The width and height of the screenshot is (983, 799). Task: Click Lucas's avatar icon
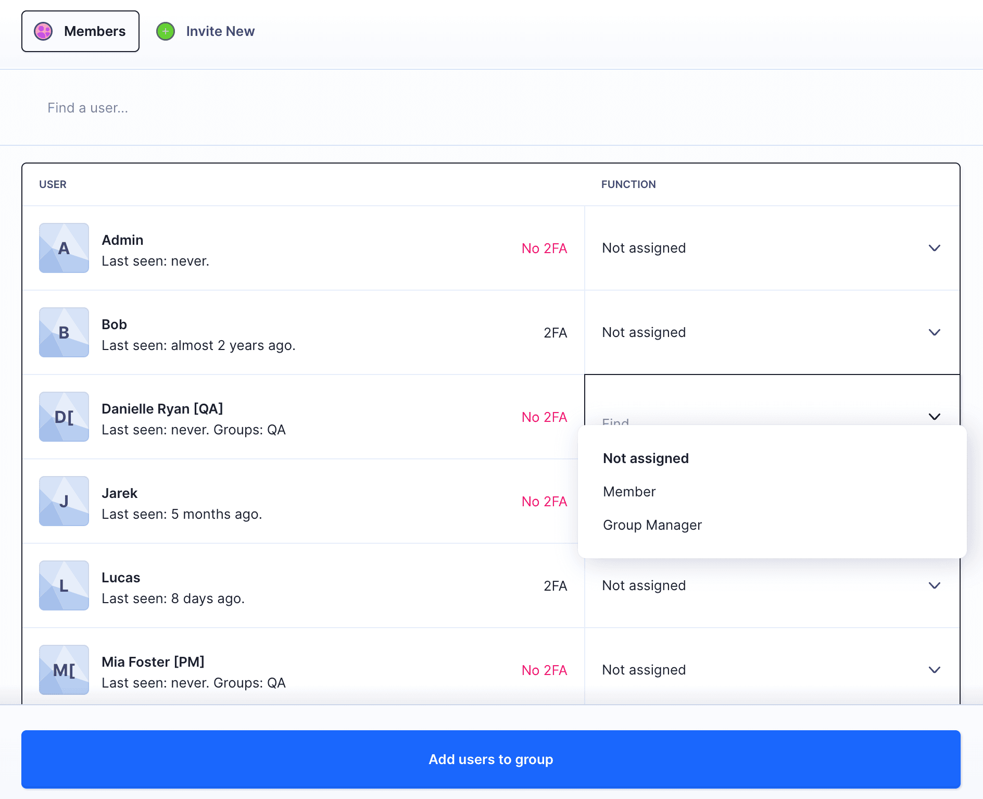click(64, 585)
